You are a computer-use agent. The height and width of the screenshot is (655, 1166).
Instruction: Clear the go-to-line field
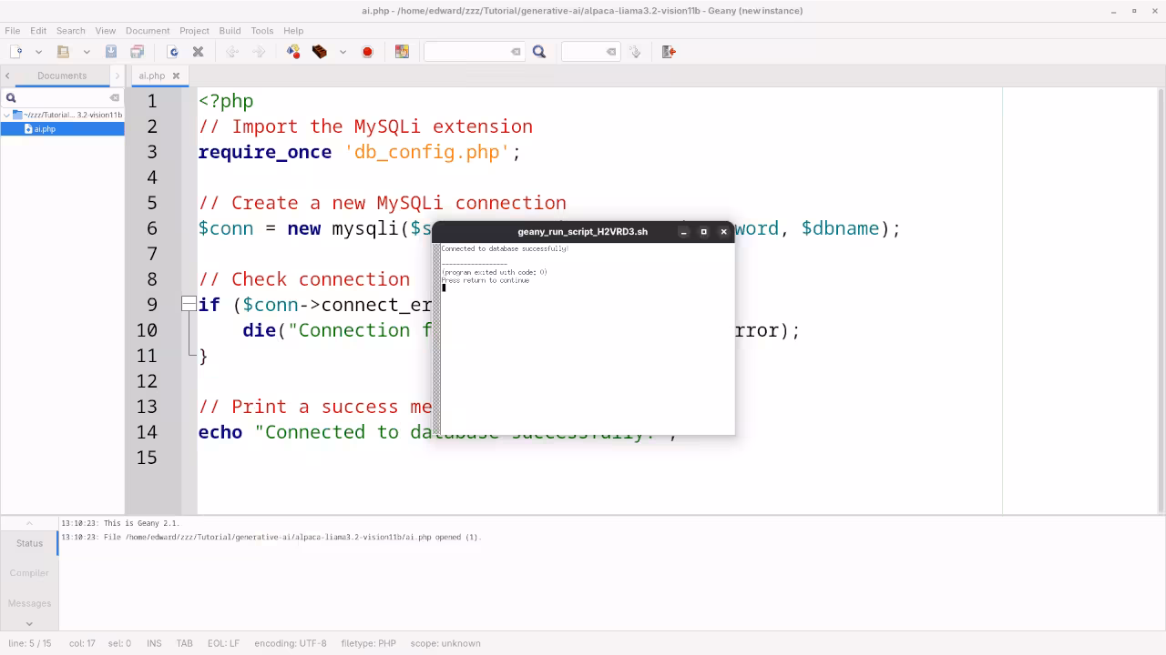pos(611,52)
